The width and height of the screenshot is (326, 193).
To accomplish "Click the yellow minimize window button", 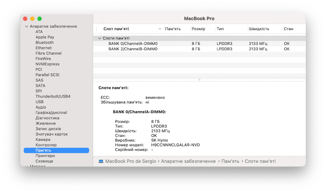I will (32, 19).
